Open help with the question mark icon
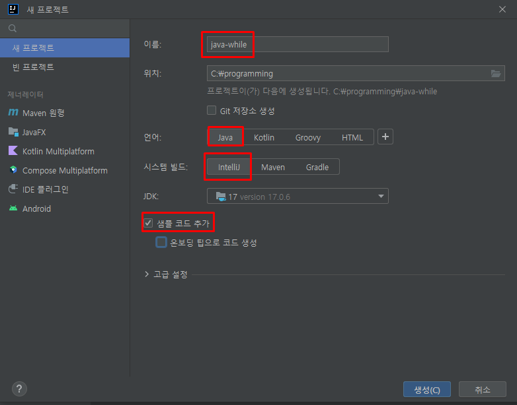The width and height of the screenshot is (517, 405). click(x=19, y=389)
